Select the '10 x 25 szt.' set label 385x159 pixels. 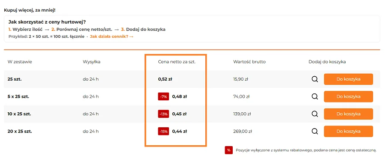19,114
